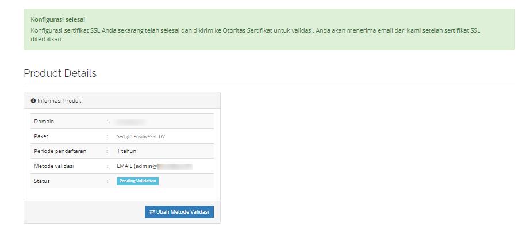523x239 pixels.
Task: Click the Product Details heading
Action: click(60, 73)
